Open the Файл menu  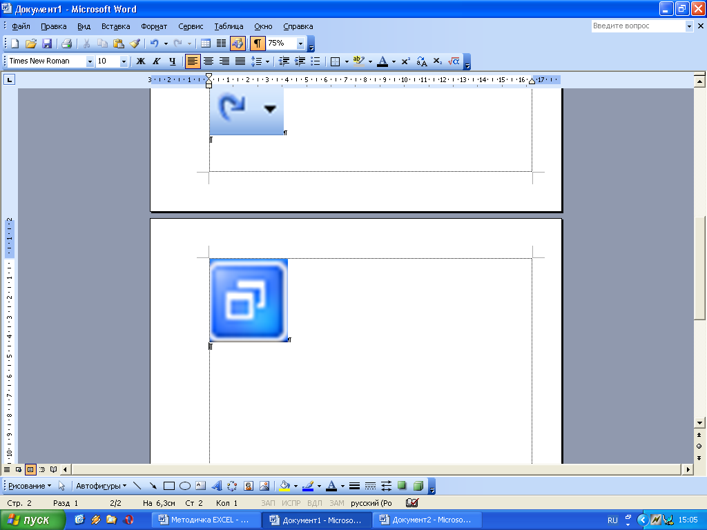click(x=21, y=26)
